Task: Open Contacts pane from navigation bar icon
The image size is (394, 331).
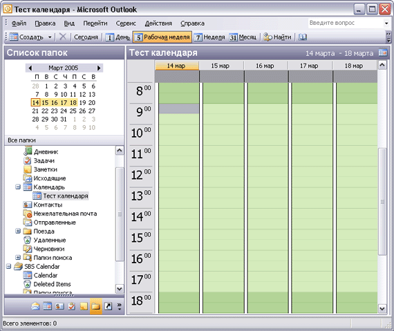Action: coord(59,306)
